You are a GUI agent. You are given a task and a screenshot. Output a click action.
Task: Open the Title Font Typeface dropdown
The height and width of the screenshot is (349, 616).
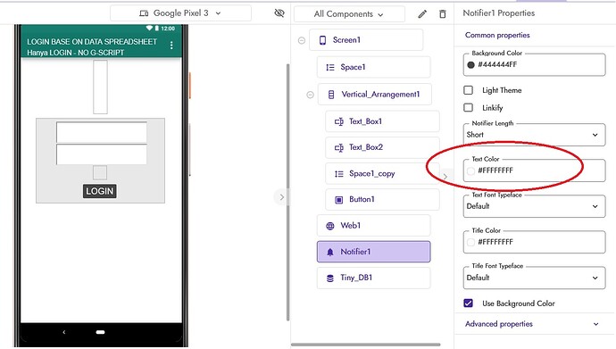tap(534, 278)
